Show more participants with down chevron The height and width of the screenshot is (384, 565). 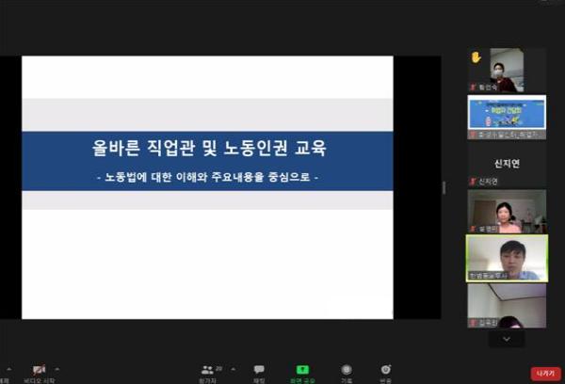pyautogui.click(x=507, y=340)
